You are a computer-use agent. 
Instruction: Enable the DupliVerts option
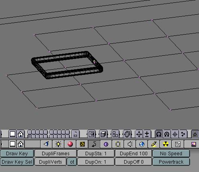pos(51,162)
